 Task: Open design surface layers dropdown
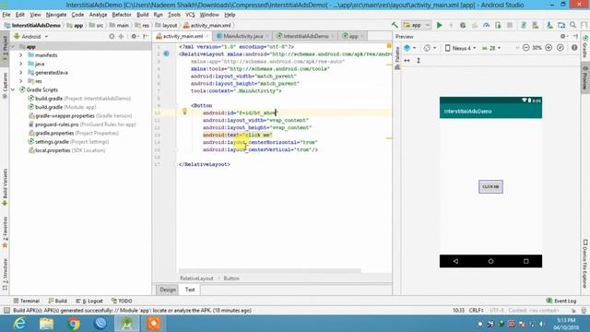click(x=409, y=48)
